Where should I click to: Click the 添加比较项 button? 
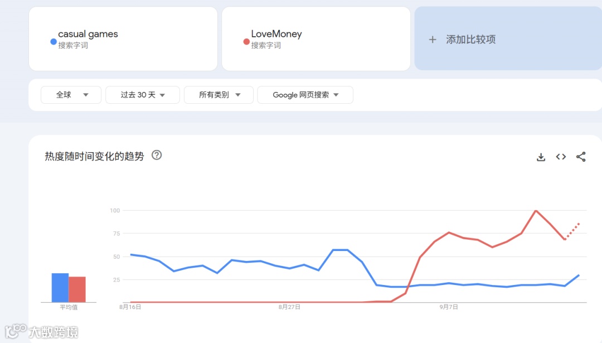508,38
